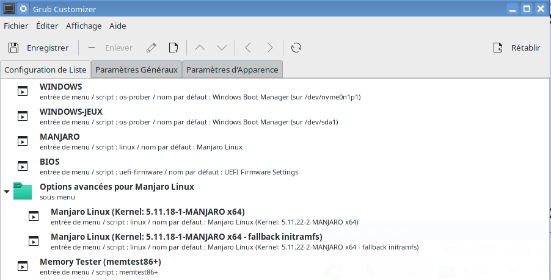This screenshot has height=280, width=551.
Task: Click icon of Kernel 5.11.18-1-MANJARO x64 entry
Action: tap(34, 216)
